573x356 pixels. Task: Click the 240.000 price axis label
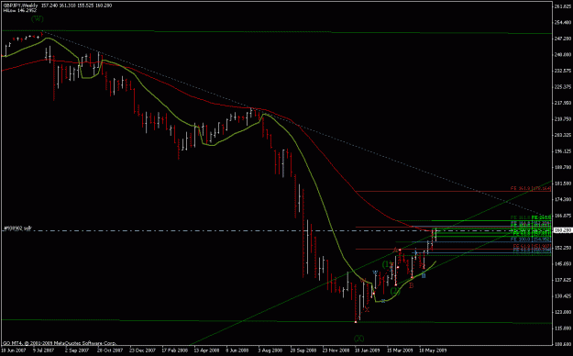563,54
